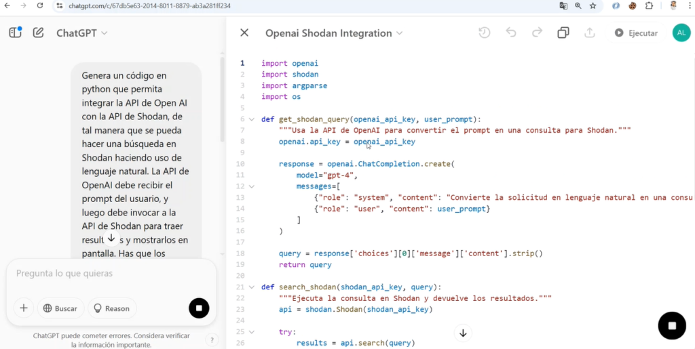Open the help question mark button
This screenshot has height=349, width=695.
(212, 340)
